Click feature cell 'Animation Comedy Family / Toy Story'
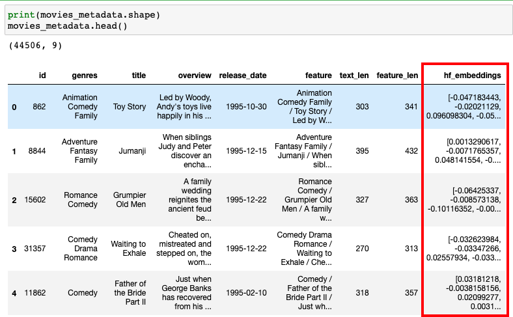Image resolution: width=513 pixels, height=317 pixels. (x=305, y=107)
